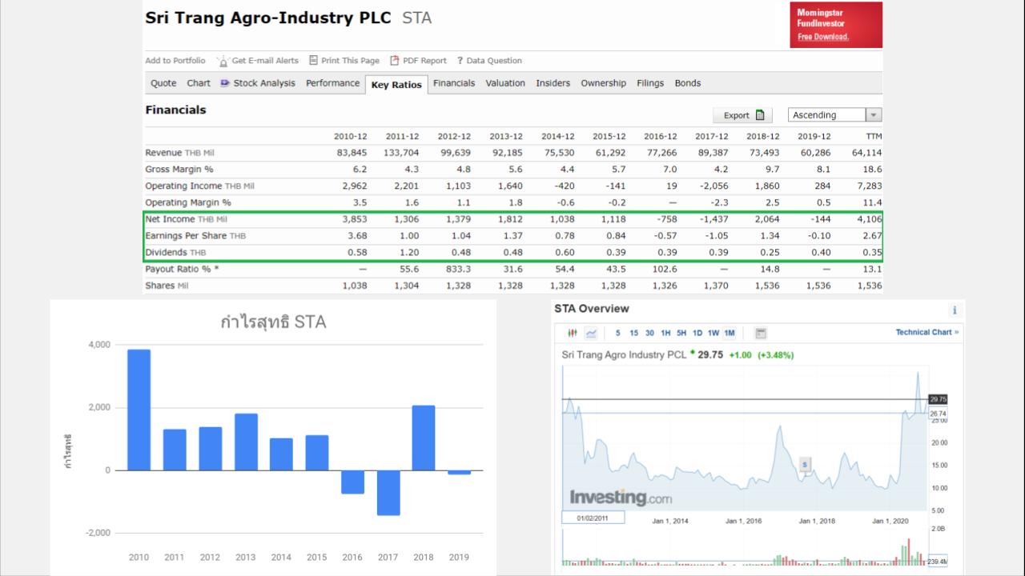Click the spreadsheet icon on Export button
Viewport: 1025px width, 576px height.
click(760, 115)
